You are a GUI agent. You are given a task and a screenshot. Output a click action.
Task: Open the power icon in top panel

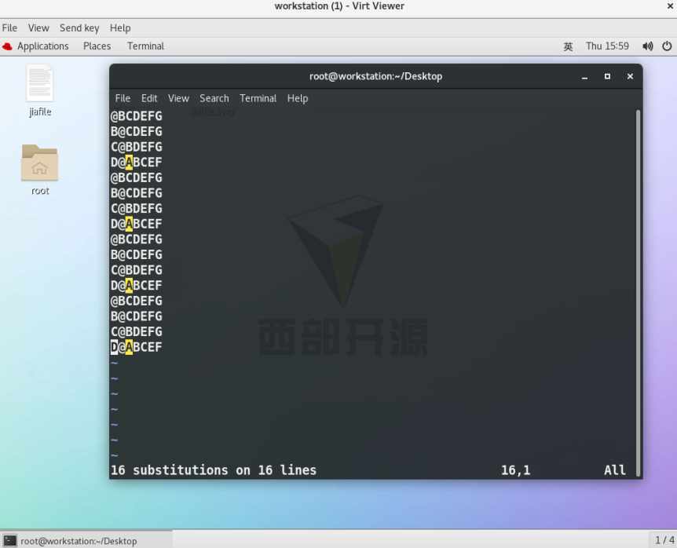[x=667, y=46]
